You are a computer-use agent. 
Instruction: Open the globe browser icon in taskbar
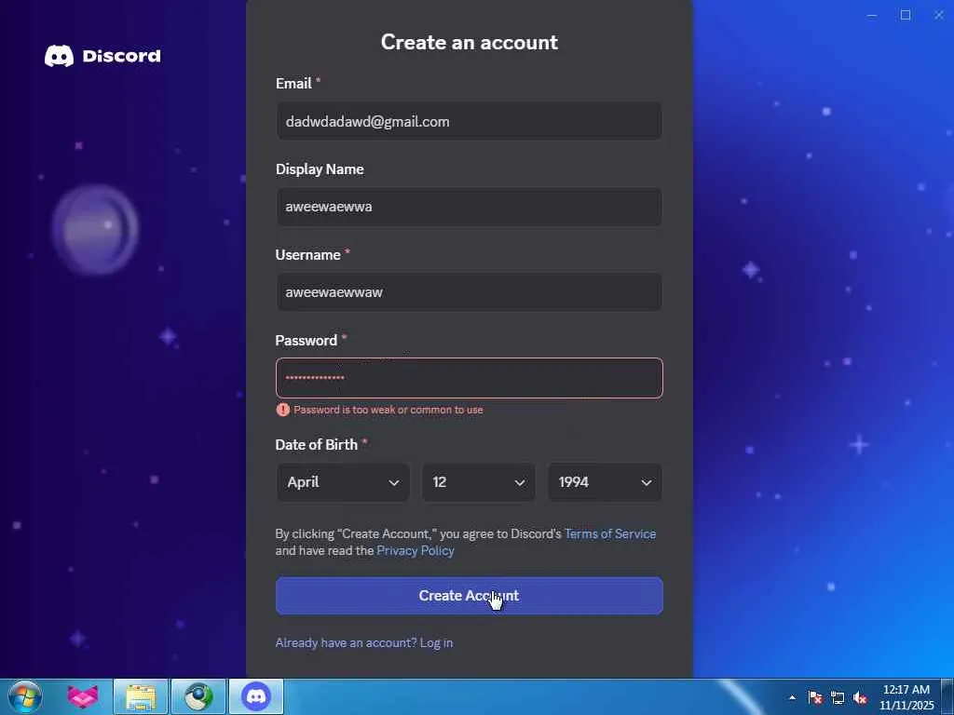pyautogui.click(x=199, y=696)
